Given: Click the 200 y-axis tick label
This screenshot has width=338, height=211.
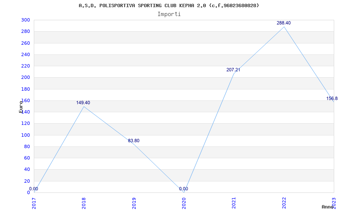Looking at the screenshot, I should (x=26, y=78).
